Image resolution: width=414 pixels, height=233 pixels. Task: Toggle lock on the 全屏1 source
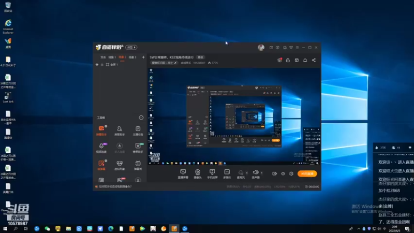(x=102, y=64)
